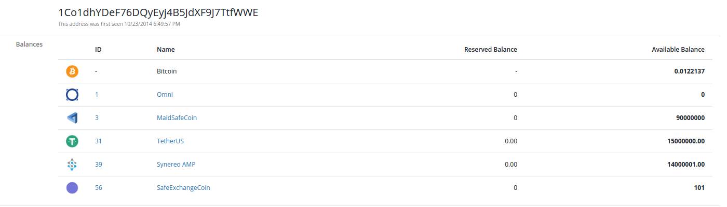
Task: Open the Omni property link
Action: tap(165, 95)
